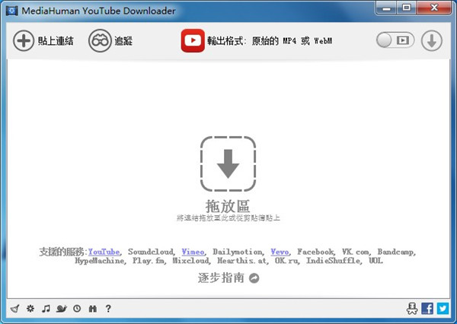Click the bottom bar binoculars icon
The image size is (457, 324).
[93, 309]
